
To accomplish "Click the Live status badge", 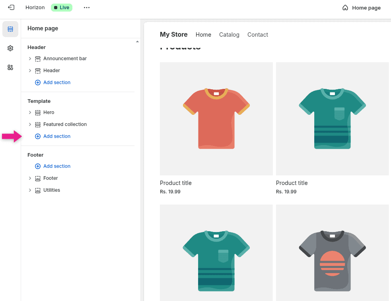I will pyautogui.click(x=61, y=7).
